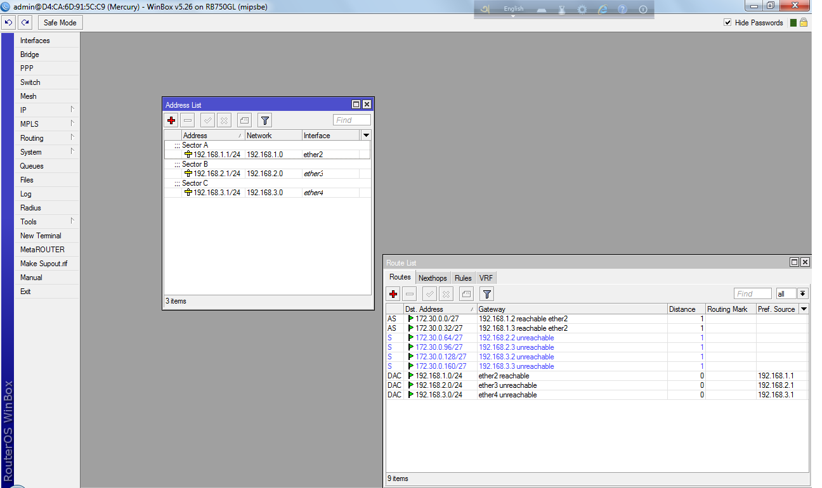Screen dimensions: 822x488
Task: Click the Remove minus button in Route List
Action: pyautogui.click(x=410, y=294)
